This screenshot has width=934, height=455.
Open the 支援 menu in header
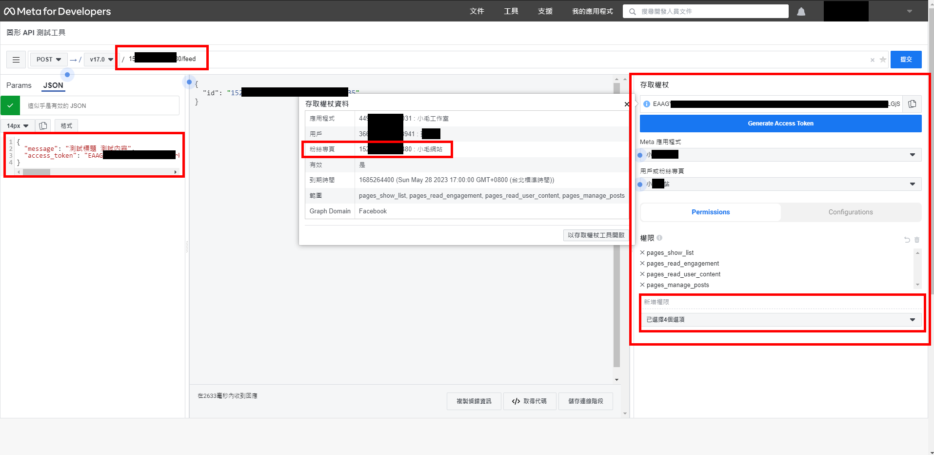(545, 11)
